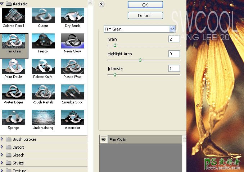Open the Sketch filter category

[x=3, y=155]
